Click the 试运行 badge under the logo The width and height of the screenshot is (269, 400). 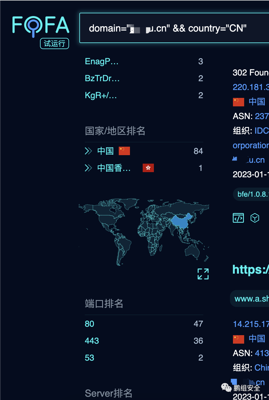[x=55, y=44]
